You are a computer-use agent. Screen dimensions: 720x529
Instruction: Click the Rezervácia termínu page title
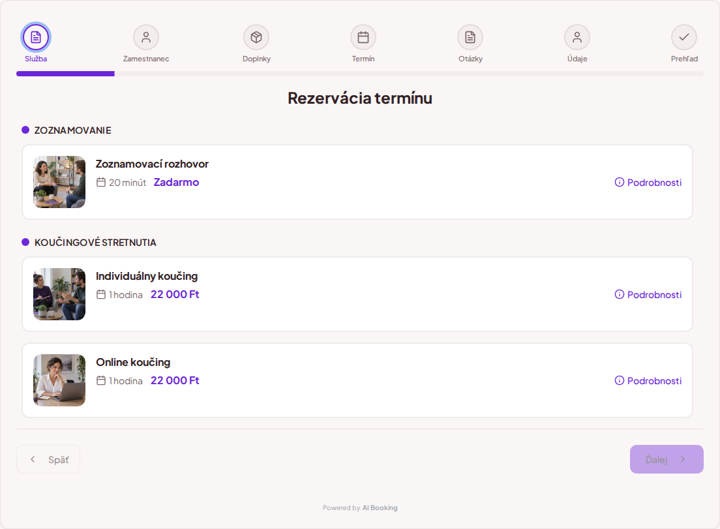(x=360, y=98)
